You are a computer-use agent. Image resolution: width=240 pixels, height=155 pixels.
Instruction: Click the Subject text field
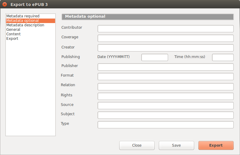(166, 115)
